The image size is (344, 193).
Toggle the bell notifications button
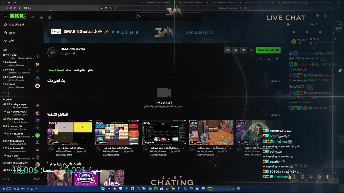pyautogui.click(x=236, y=50)
